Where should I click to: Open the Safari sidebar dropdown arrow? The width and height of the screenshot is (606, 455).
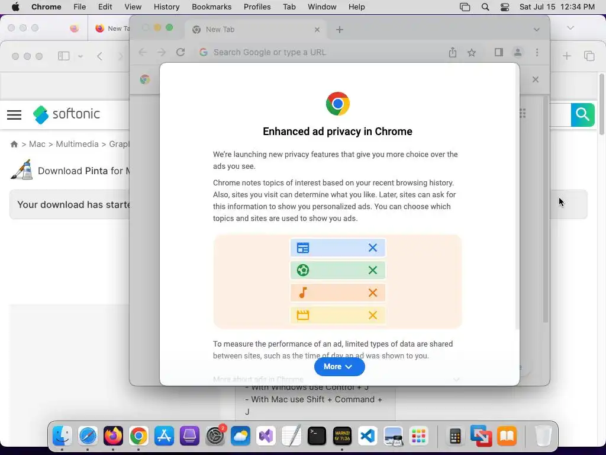coord(80,56)
